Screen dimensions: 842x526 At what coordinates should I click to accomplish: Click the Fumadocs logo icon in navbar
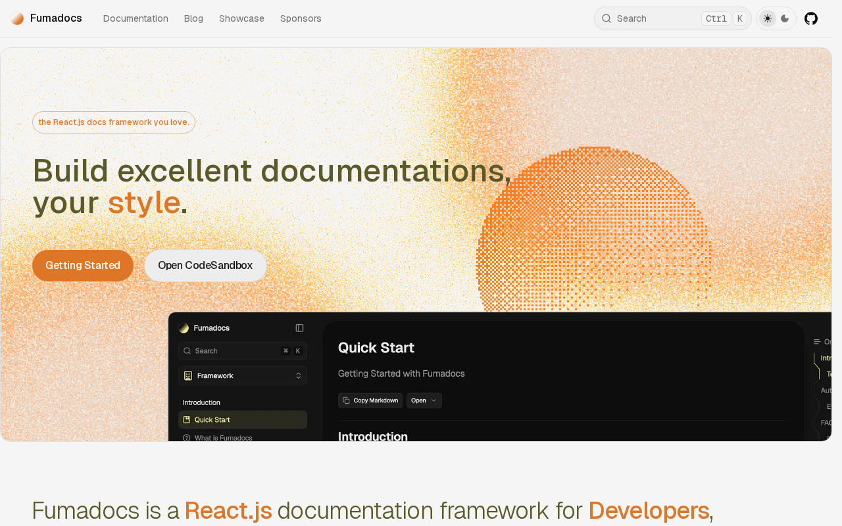coord(17,18)
